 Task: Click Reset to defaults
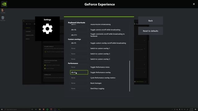pyautogui.click(x=150, y=31)
